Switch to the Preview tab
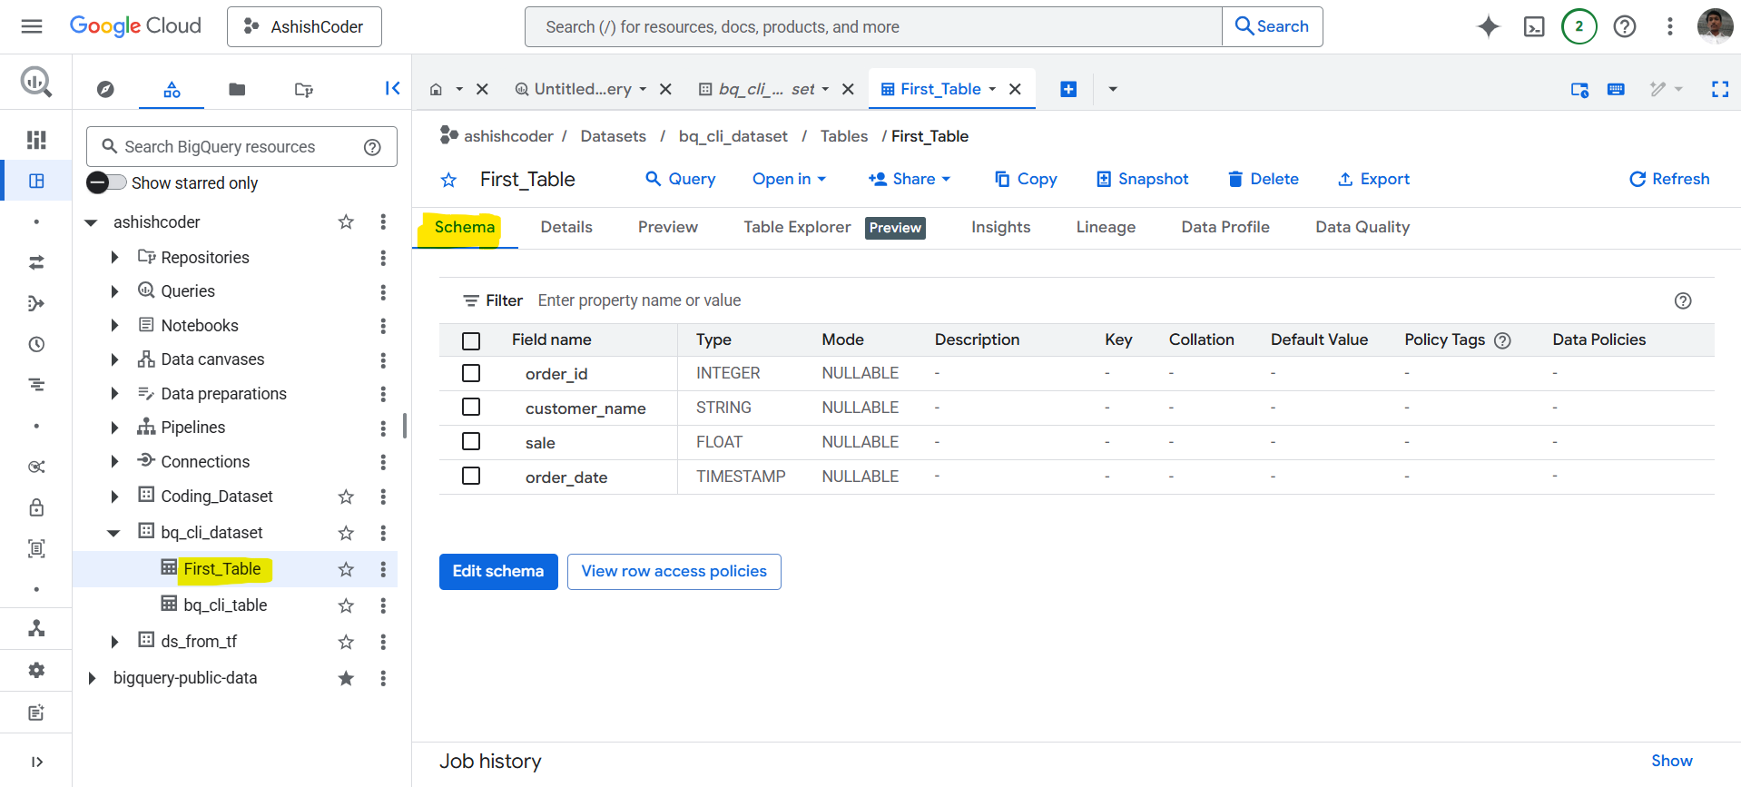The image size is (1741, 787). point(668,227)
